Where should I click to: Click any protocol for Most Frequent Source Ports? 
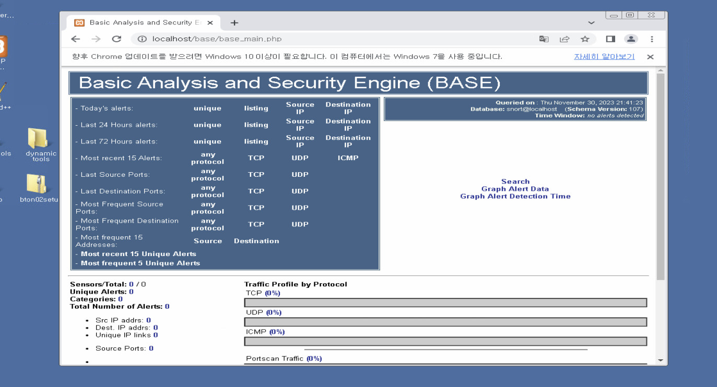[x=207, y=208]
